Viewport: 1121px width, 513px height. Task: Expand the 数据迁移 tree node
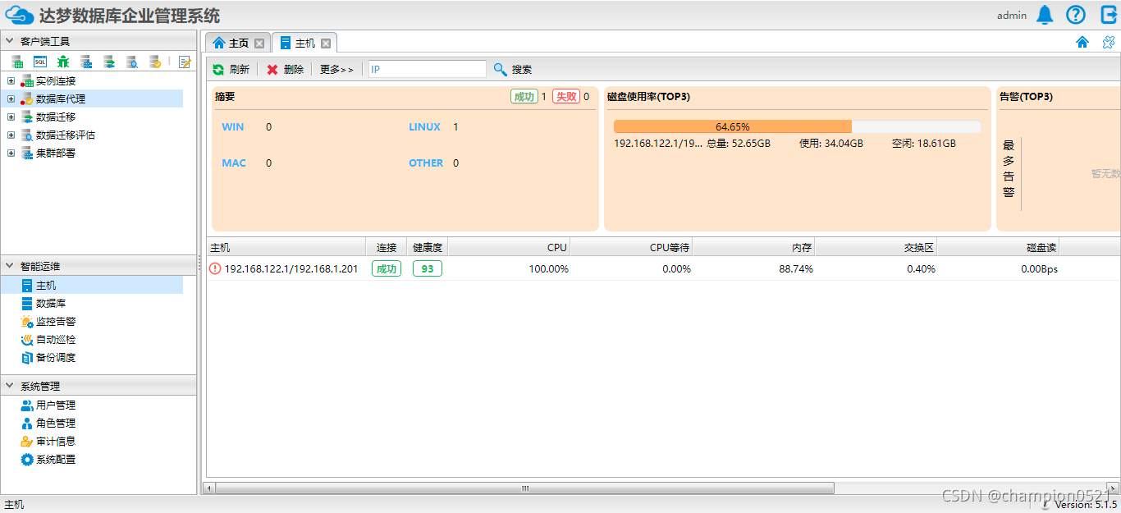pyautogui.click(x=11, y=117)
